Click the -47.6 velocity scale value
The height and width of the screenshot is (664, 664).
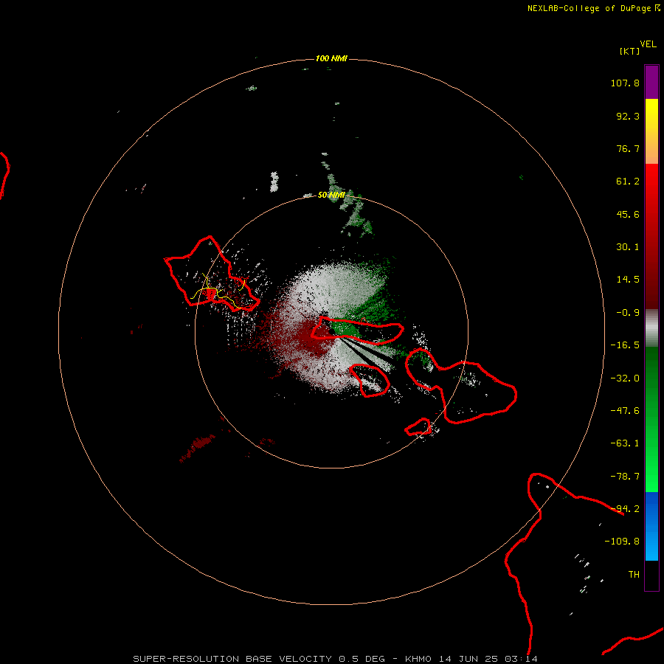(x=625, y=411)
